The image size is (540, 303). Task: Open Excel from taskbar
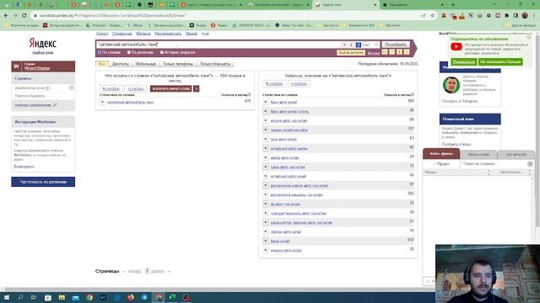172,297
